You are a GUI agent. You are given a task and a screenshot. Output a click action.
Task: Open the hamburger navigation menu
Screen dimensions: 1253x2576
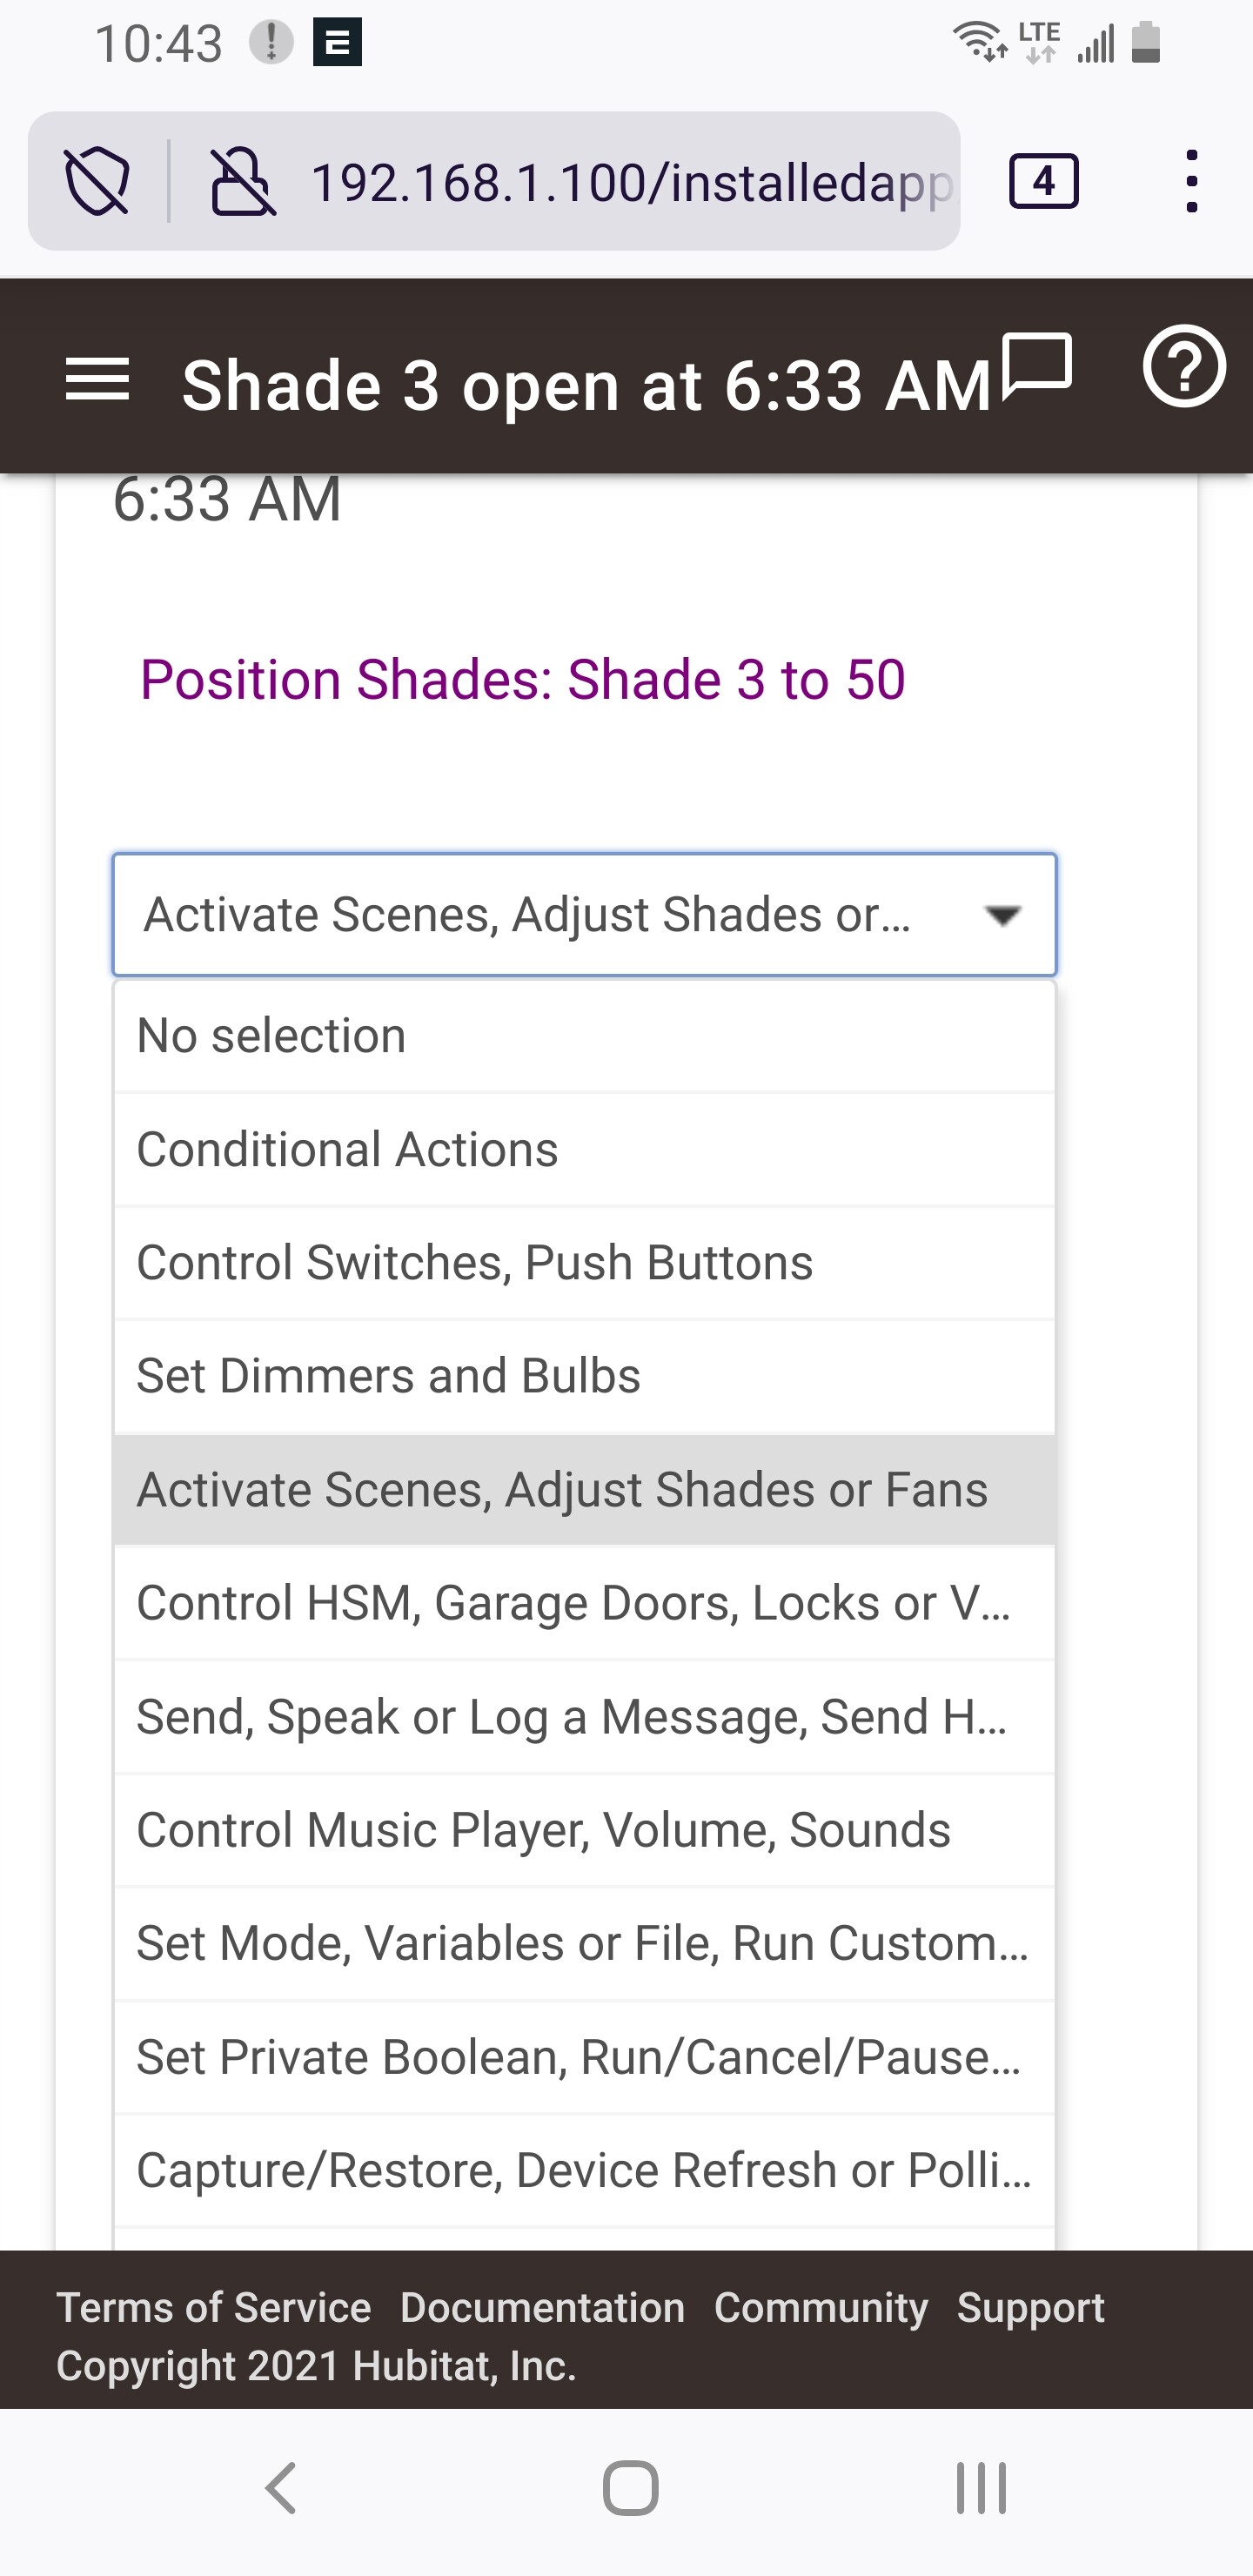pyautogui.click(x=97, y=380)
